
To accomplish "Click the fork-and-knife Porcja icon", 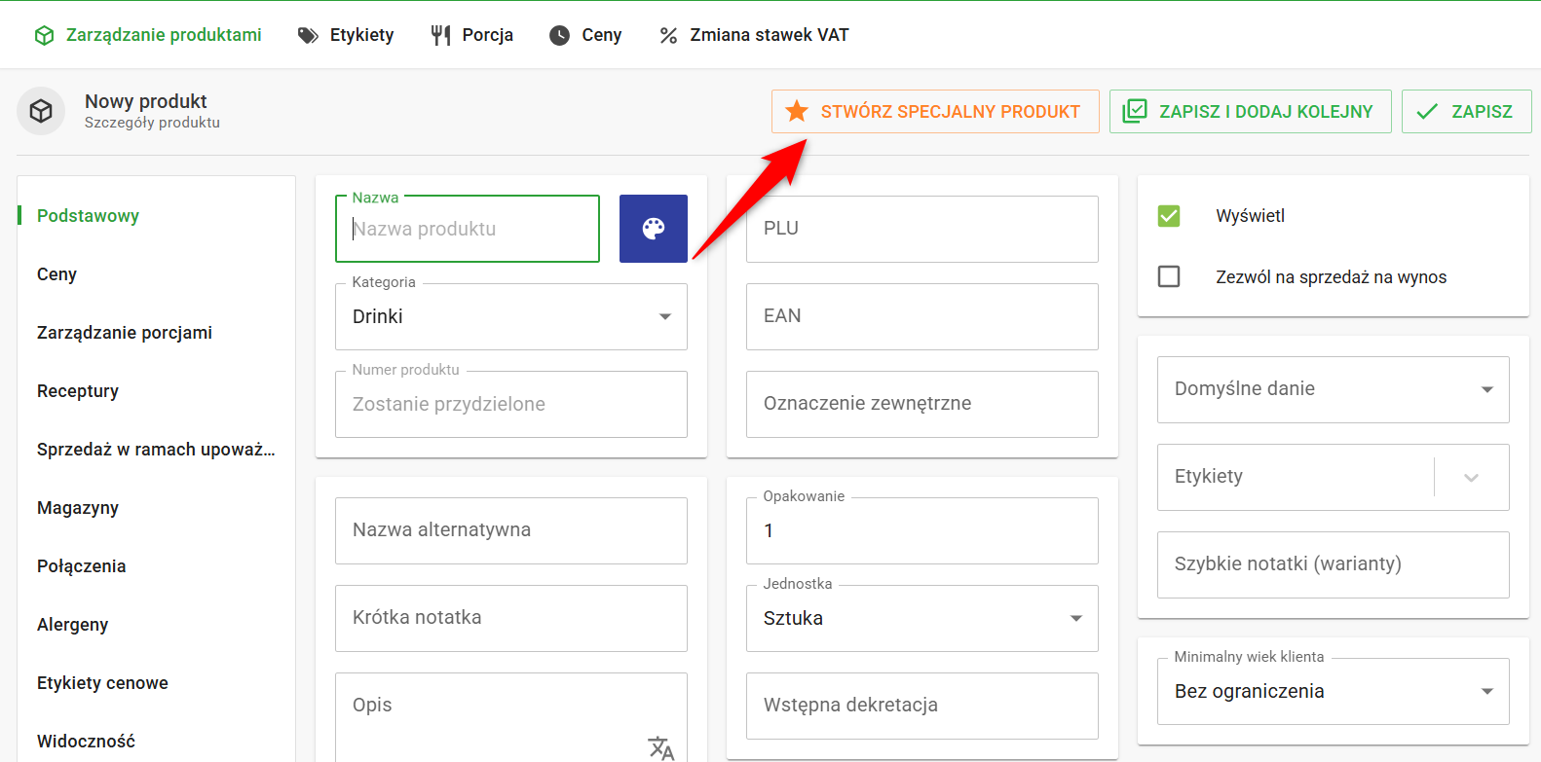I will tap(440, 35).
